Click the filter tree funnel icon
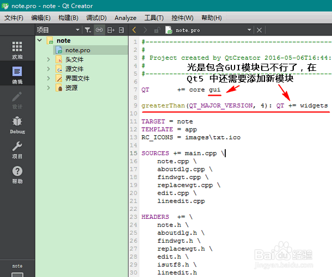Image resolution: width=332 pixels, height=277 pixels. [x=87, y=30]
